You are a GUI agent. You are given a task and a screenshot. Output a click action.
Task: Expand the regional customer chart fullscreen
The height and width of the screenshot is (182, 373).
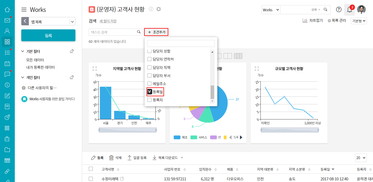[x=95, y=69]
